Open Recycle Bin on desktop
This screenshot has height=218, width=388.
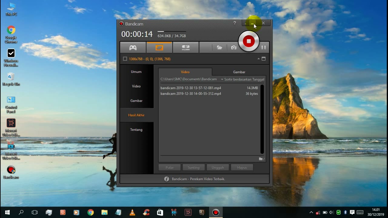[11, 79]
